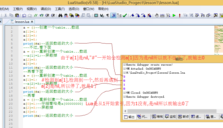Screen dimensions: 223x128
Task: Click the green checkmark syntax check icon
Action: click(125, 15)
